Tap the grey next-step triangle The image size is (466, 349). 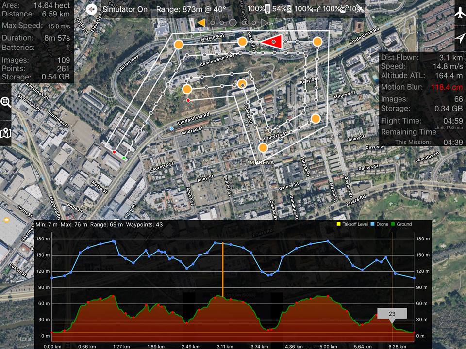(x=264, y=23)
